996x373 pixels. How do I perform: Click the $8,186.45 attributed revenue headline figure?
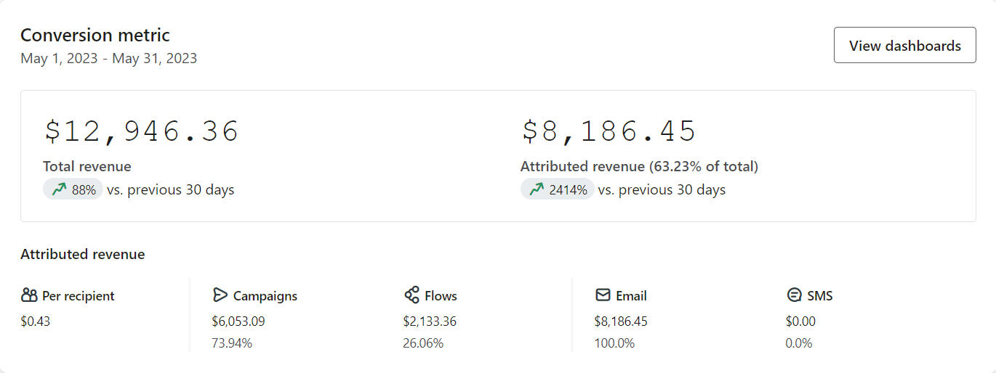[x=609, y=131]
